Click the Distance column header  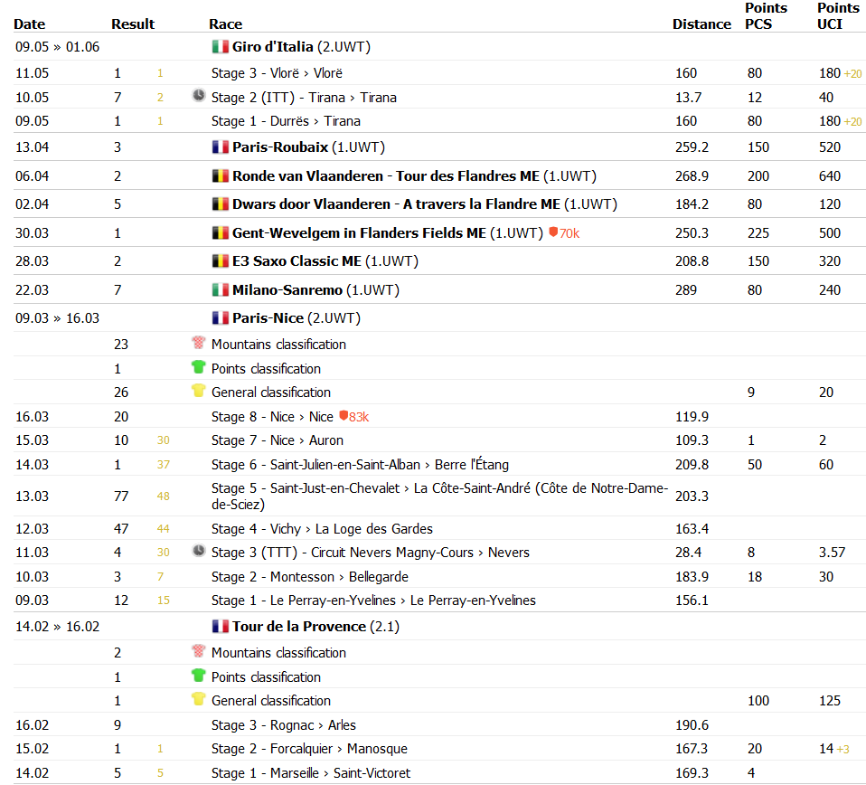click(701, 24)
